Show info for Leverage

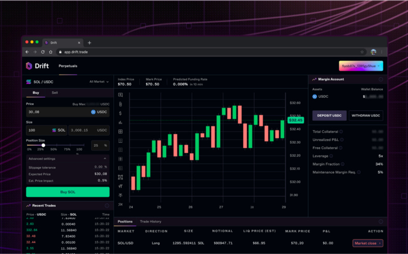tap(331, 156)
